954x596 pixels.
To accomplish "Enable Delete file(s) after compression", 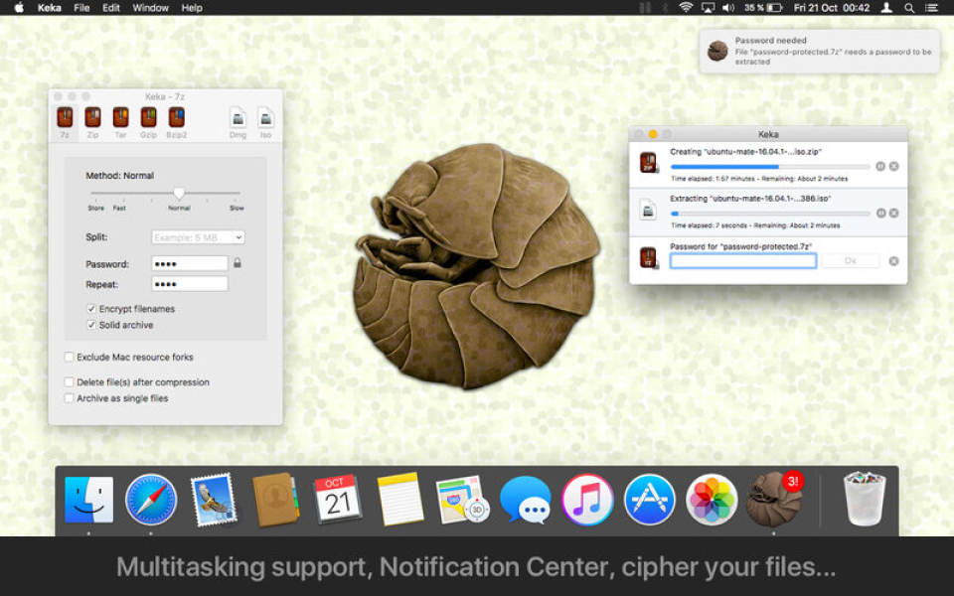I will tap(70, 381).
